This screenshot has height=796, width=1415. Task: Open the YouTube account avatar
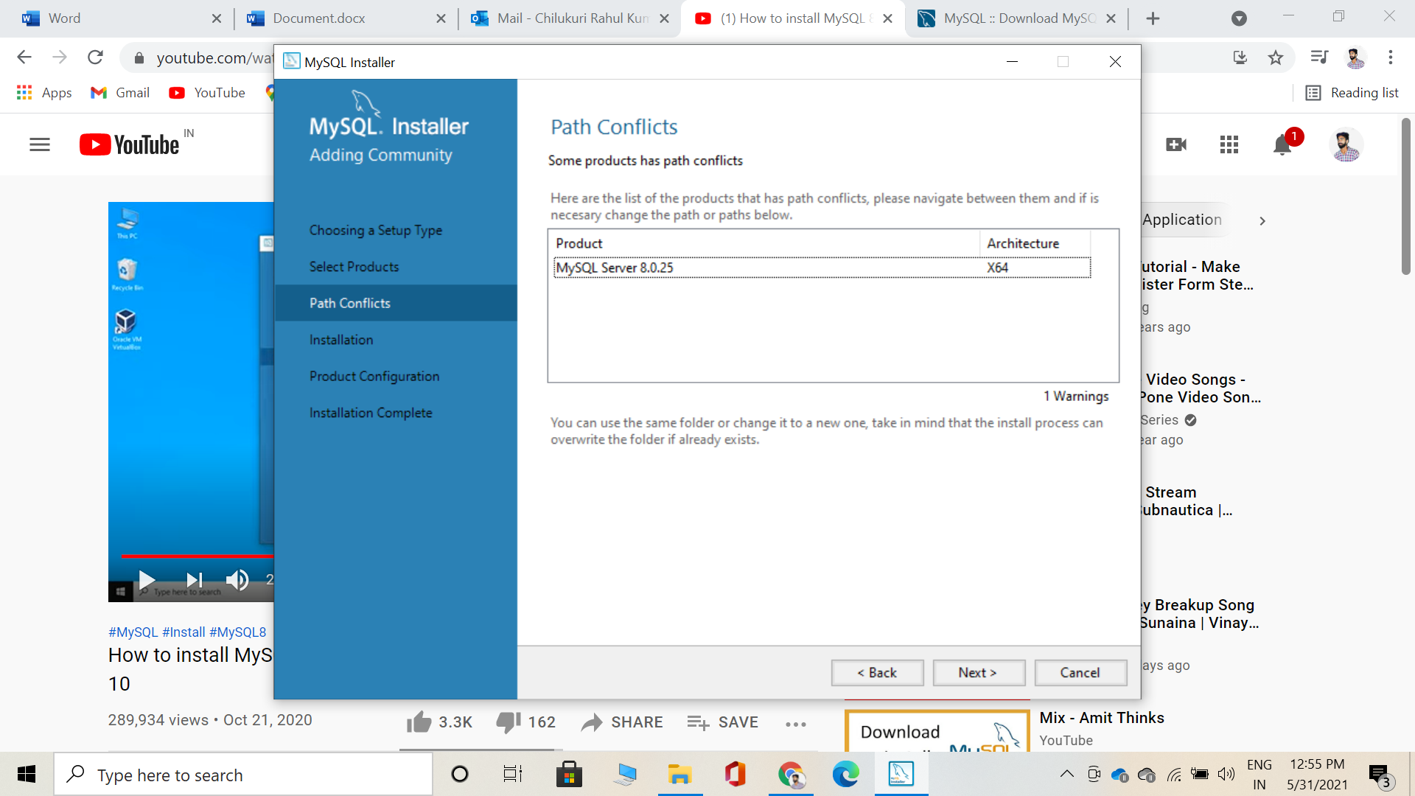(x=1346, y=144)
